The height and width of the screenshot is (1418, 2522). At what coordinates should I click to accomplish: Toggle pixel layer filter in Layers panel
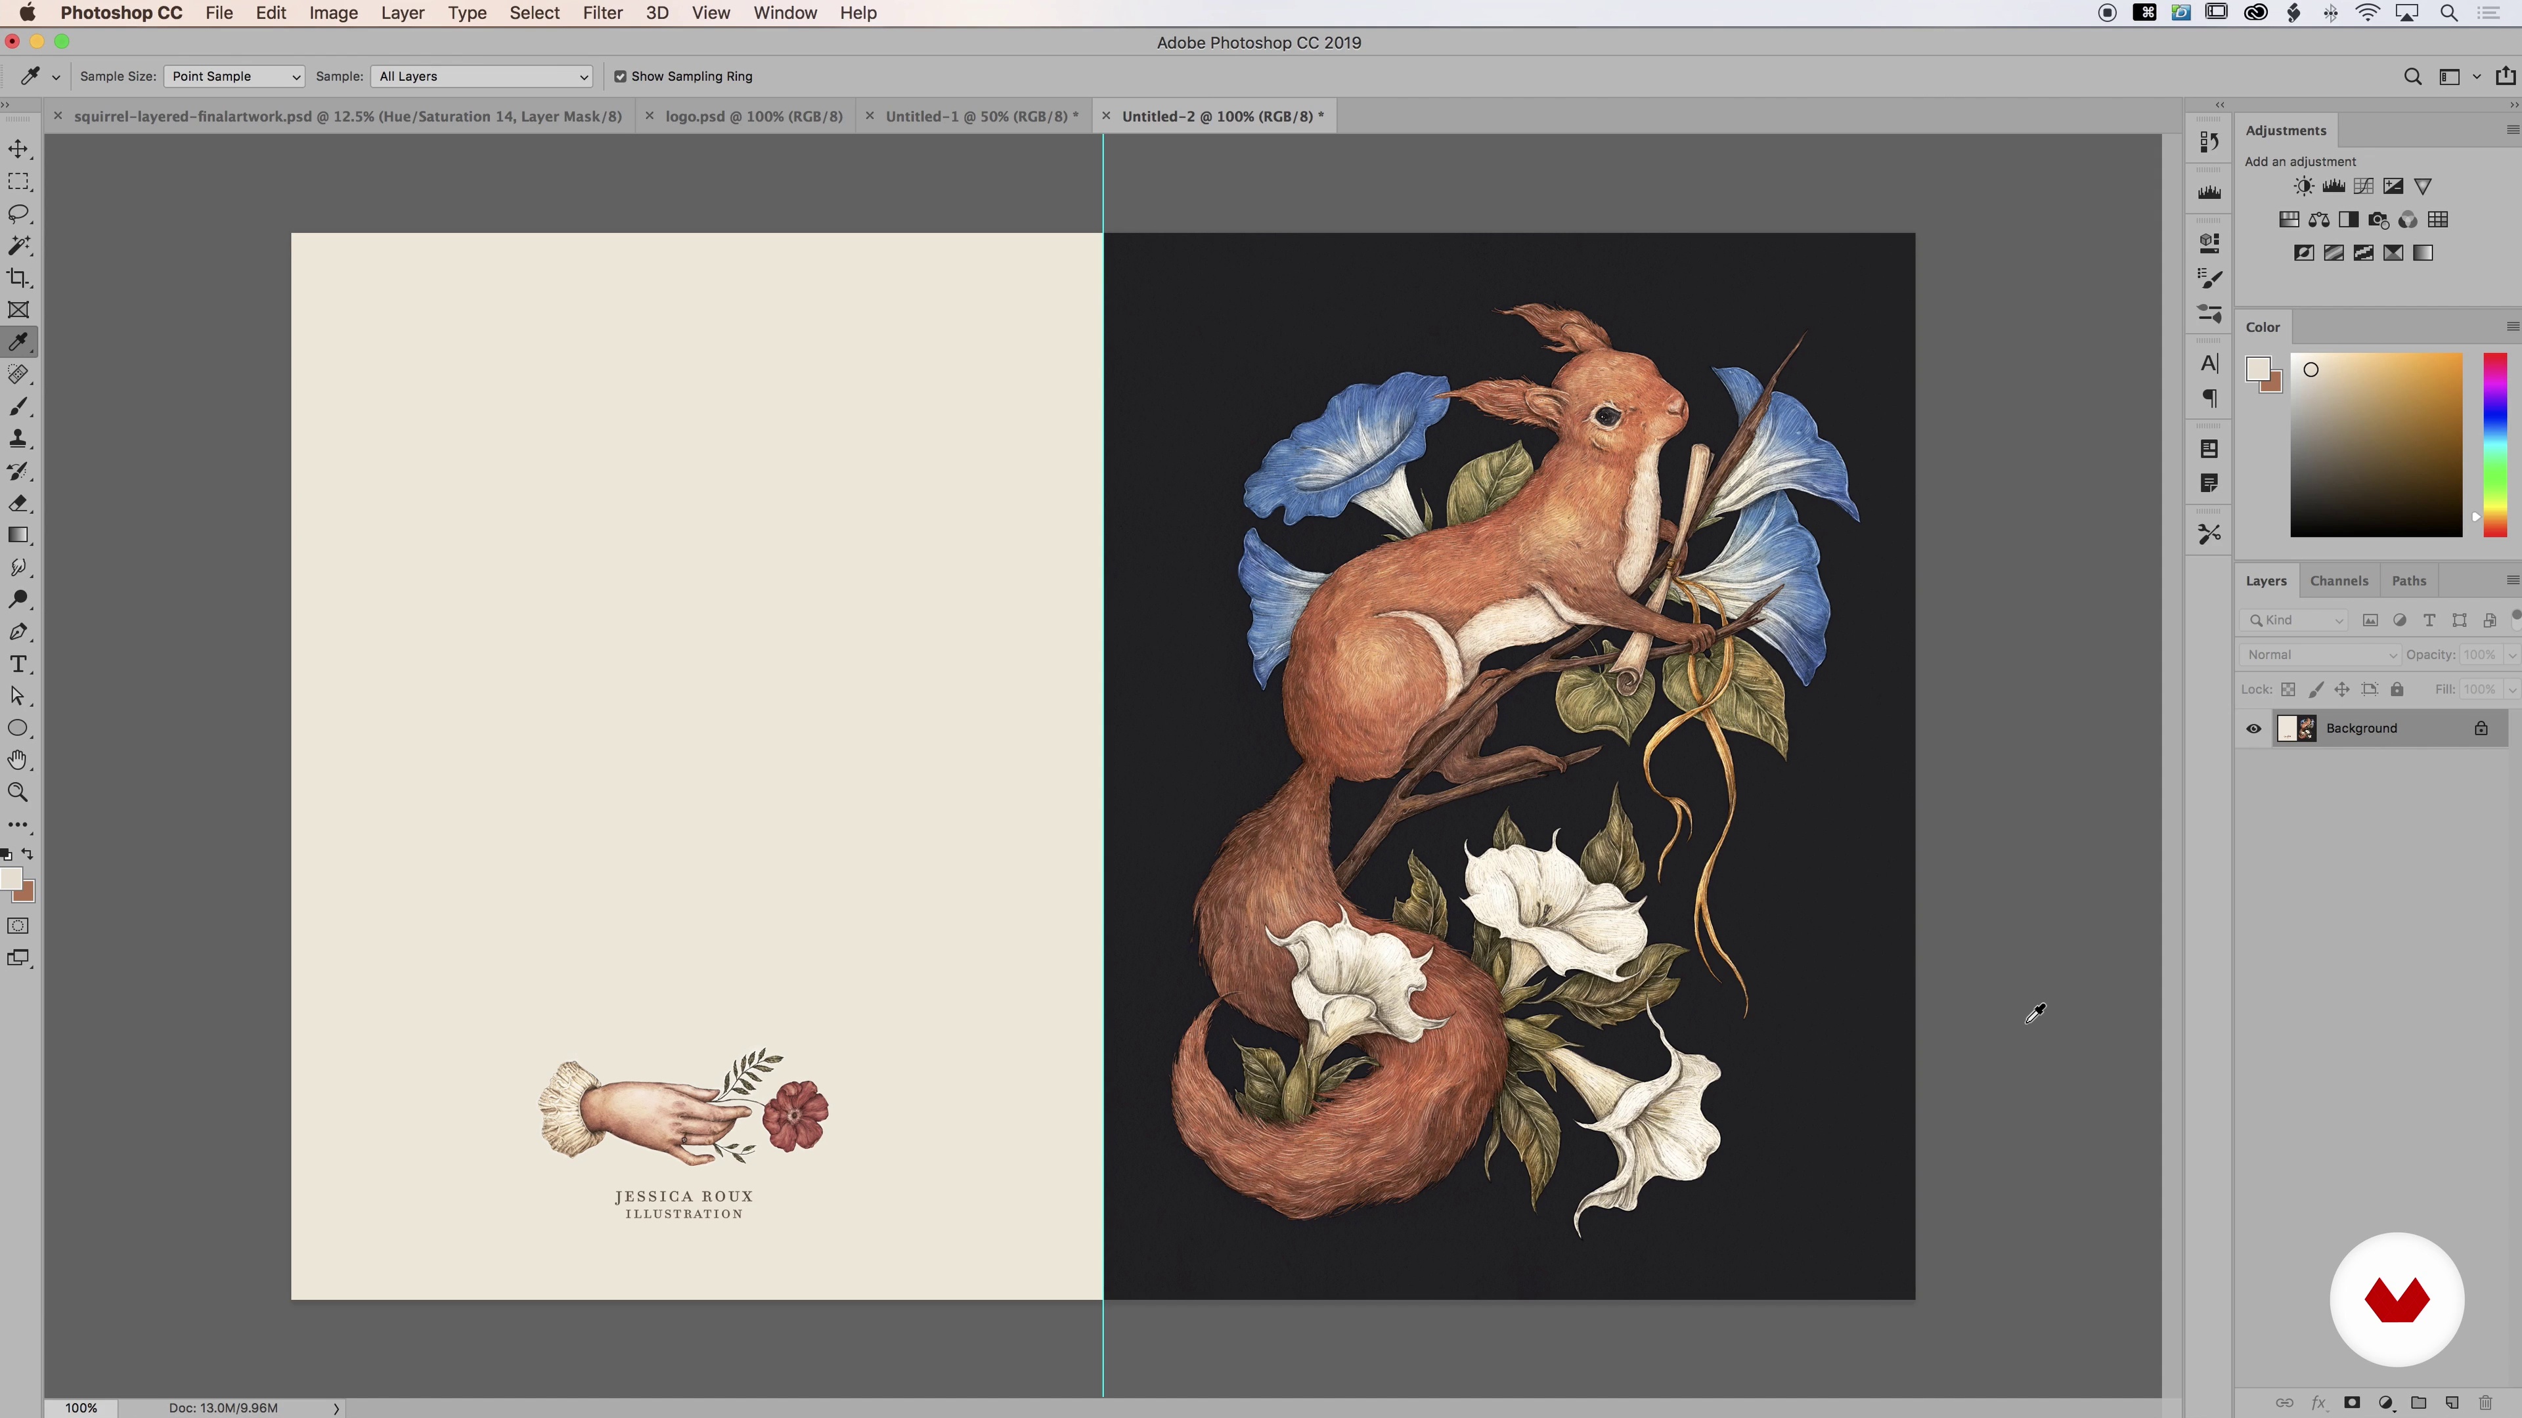pos(2370,620)
